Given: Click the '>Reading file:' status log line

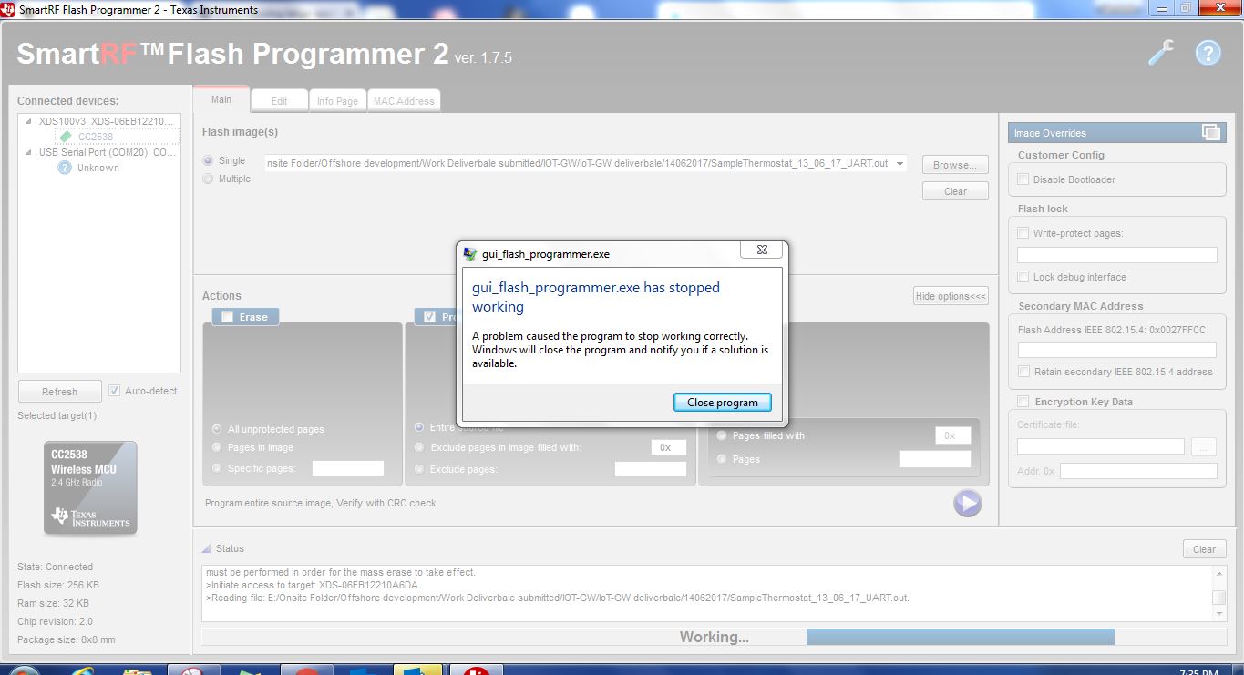Looking at the screenshot, I should (x=558, y=598).
